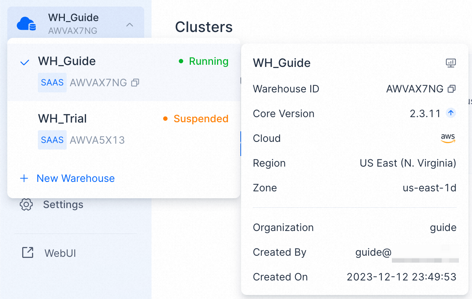
Task: Click the AWS cloud logo
Action: click(448, 138)
